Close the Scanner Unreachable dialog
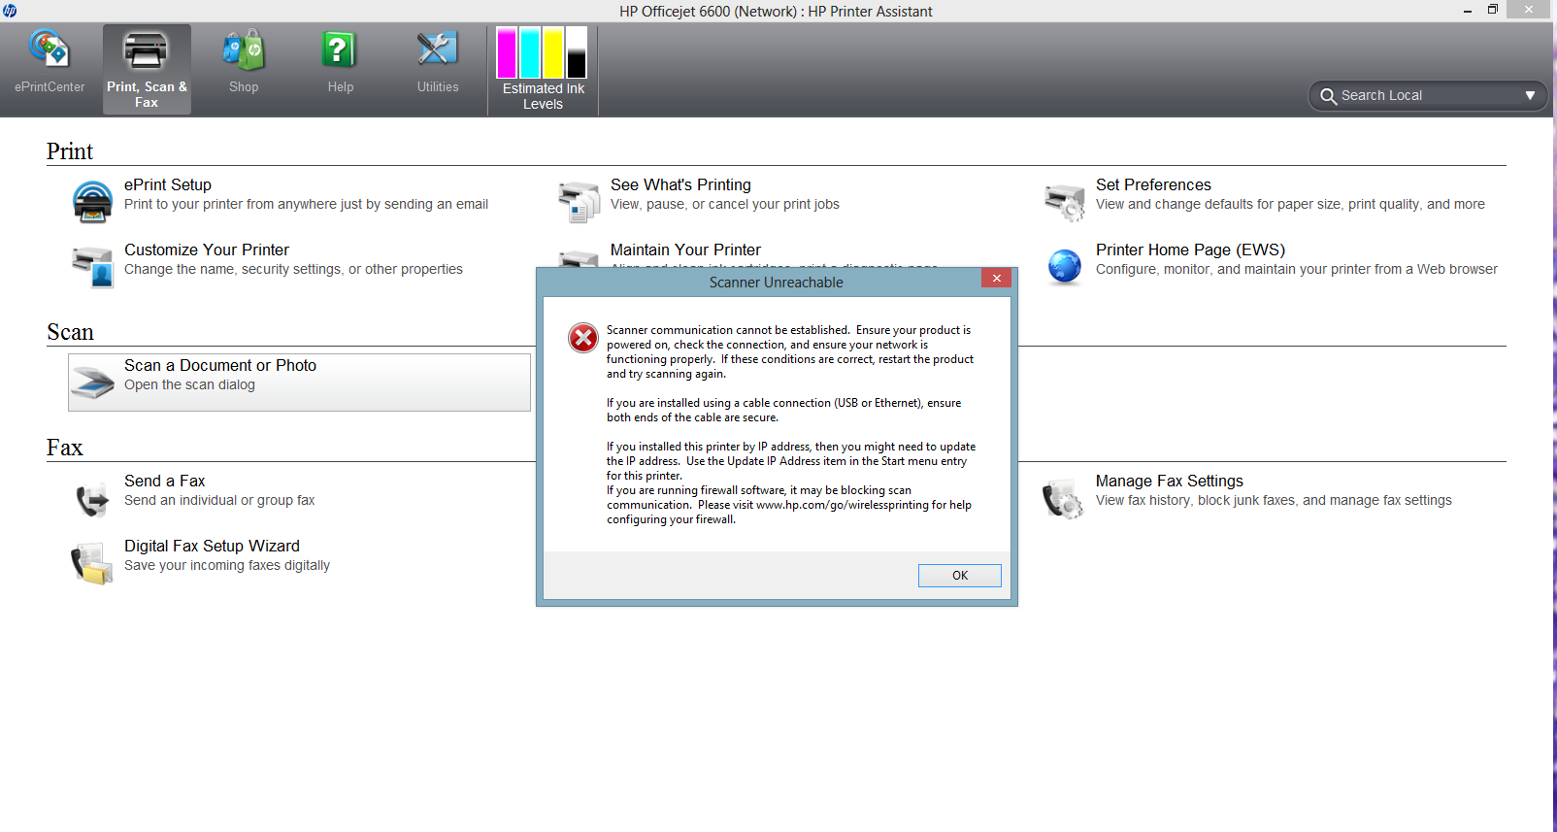The image size is (1557, 832). [x=996, y=279]
